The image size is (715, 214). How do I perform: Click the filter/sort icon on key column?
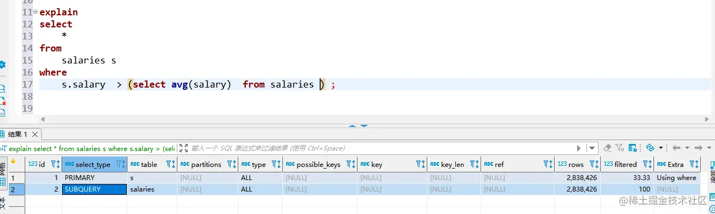click(x=421, y=164)
